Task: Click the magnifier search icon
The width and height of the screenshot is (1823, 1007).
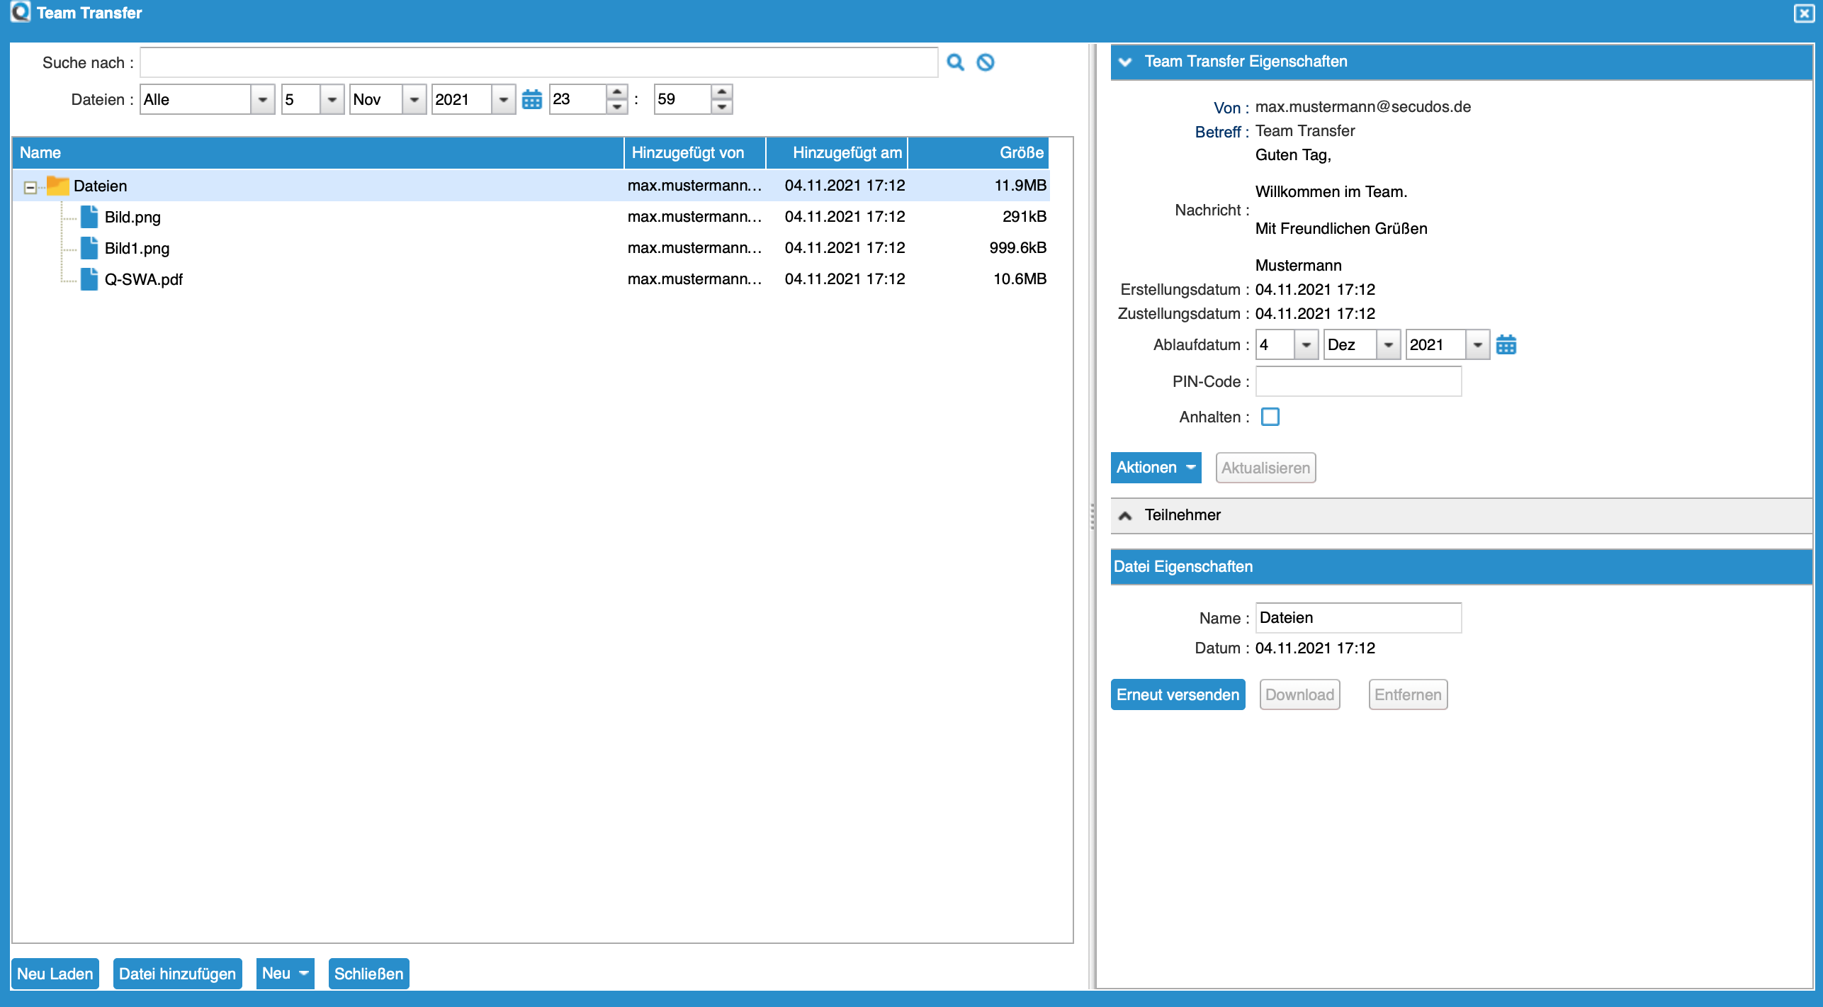Action: pos(955,62)
